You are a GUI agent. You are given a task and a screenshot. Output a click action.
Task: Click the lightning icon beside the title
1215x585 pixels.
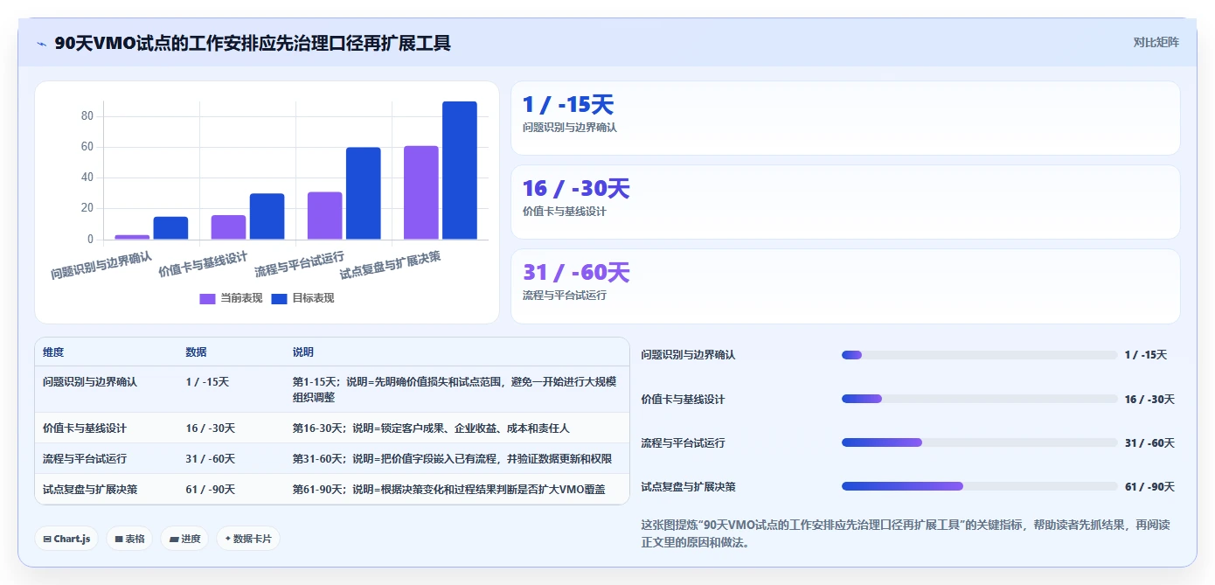point(41,43)
